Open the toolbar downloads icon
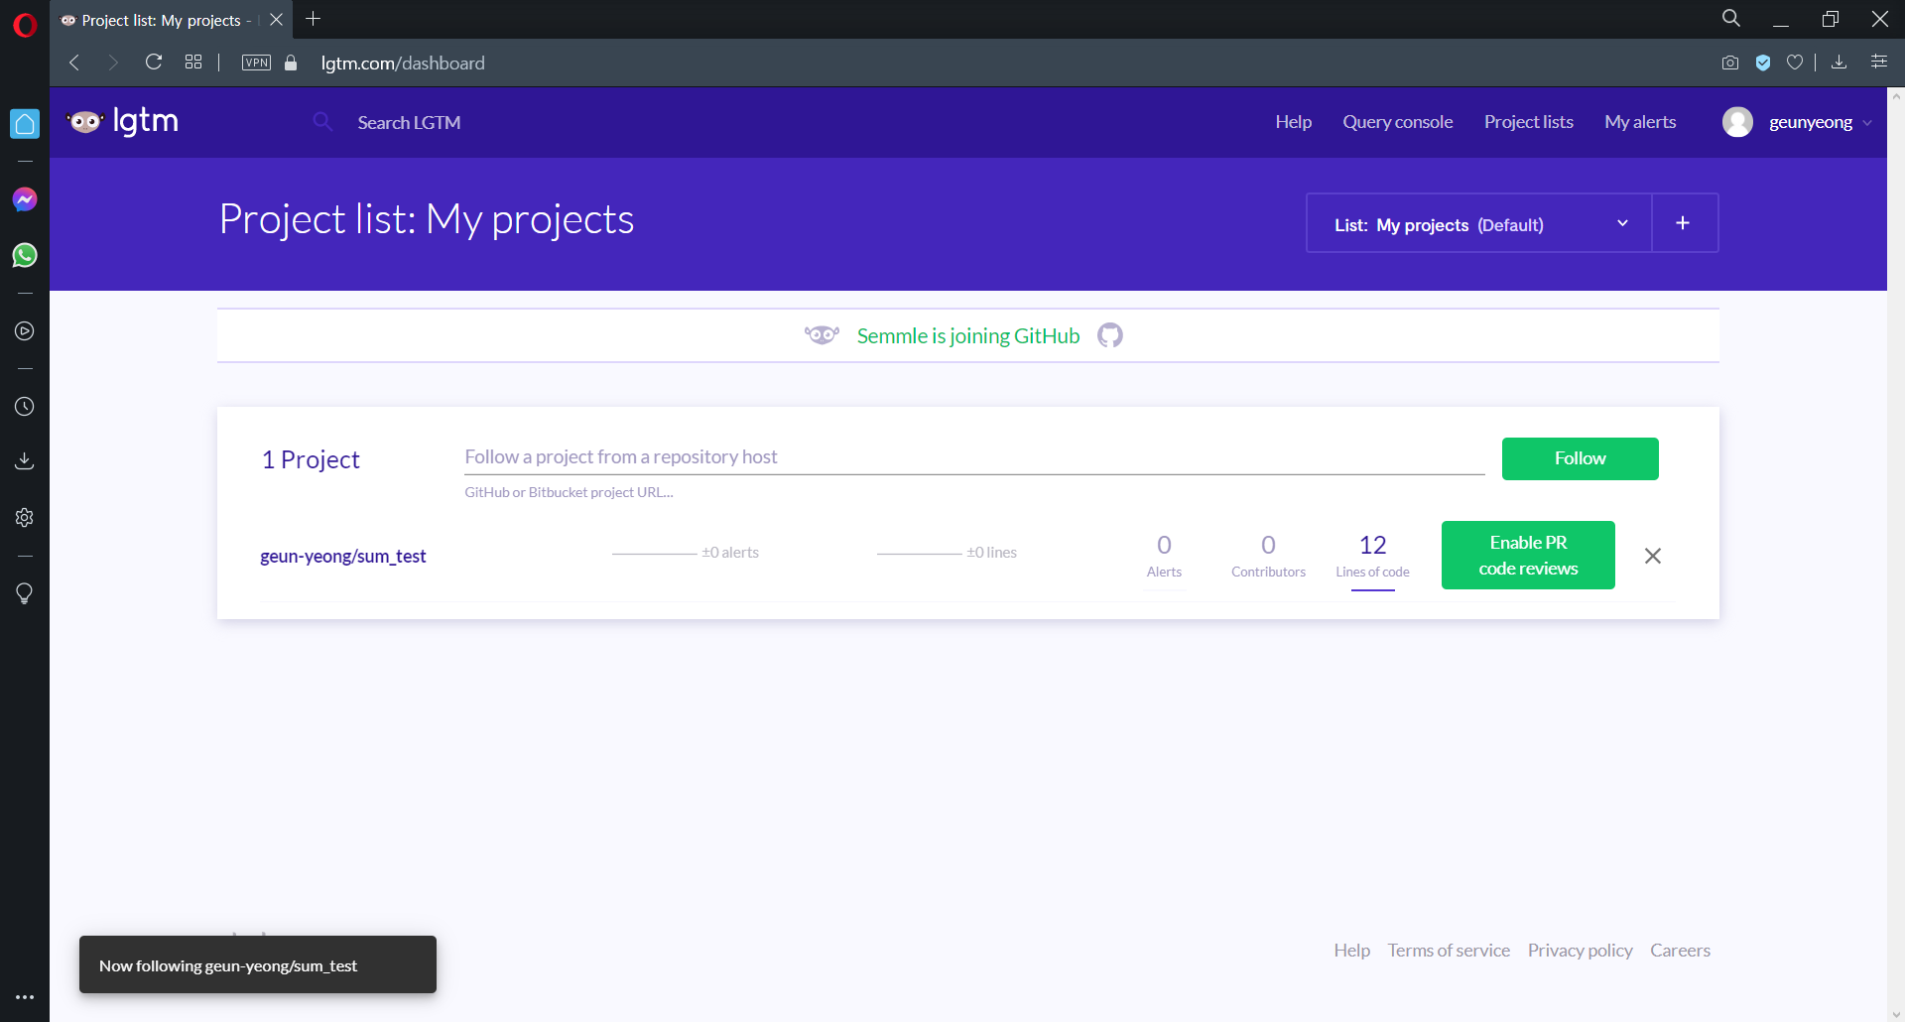 click(1839, 63)
